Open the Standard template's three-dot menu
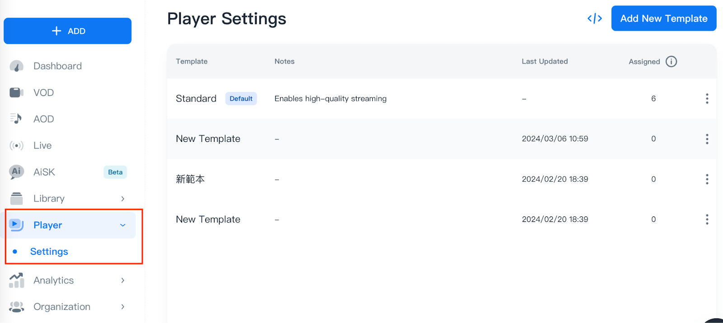 (x=707, y=98)
